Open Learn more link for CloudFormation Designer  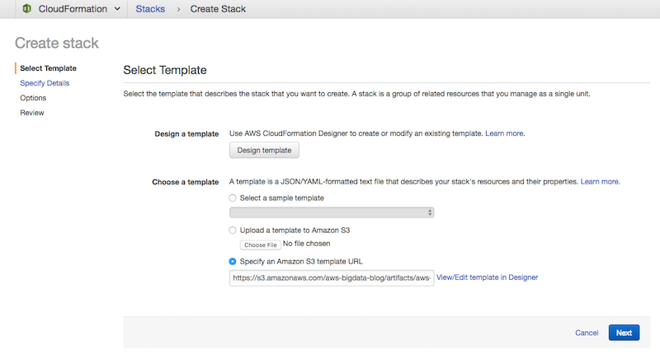coord(505,133)
